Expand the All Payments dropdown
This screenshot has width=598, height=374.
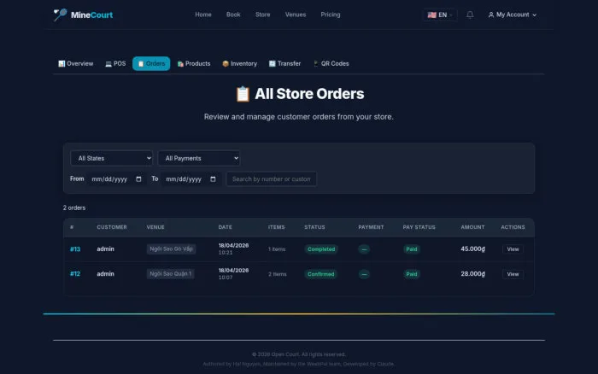coord(199,158)
